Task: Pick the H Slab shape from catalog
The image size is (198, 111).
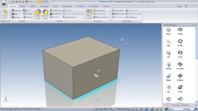Action: coord(180,43)
